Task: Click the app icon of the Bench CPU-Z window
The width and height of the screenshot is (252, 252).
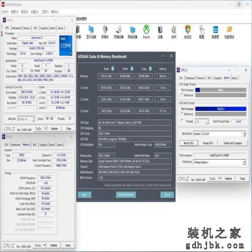Action: (x=178, y=70)
